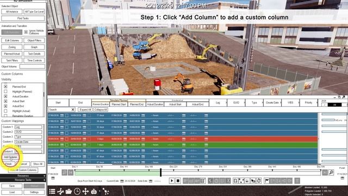
Task: Open planned end calendar in red task row
Action: click(x=143, y=139)
